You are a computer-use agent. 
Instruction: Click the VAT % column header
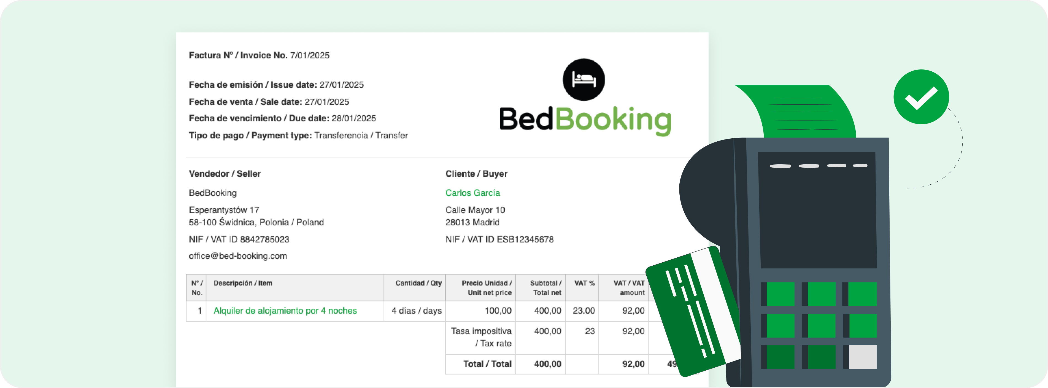click(584, 283)
